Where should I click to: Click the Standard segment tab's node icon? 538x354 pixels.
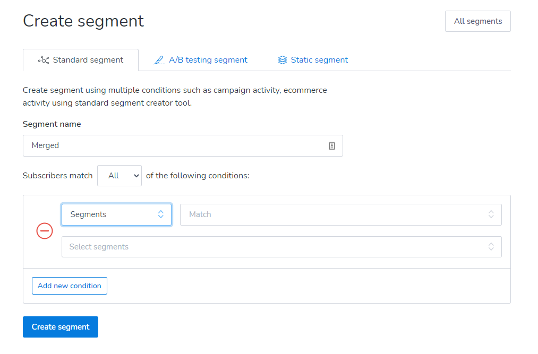coord(44,60)
